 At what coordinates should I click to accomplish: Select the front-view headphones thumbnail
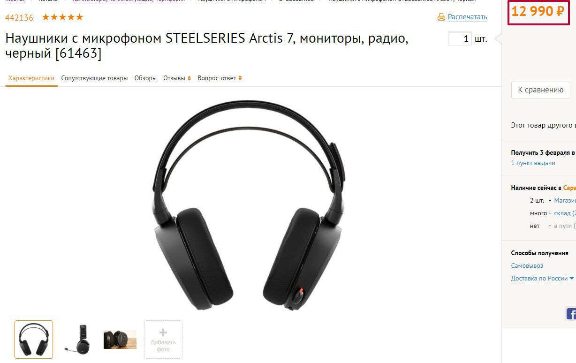34,340
